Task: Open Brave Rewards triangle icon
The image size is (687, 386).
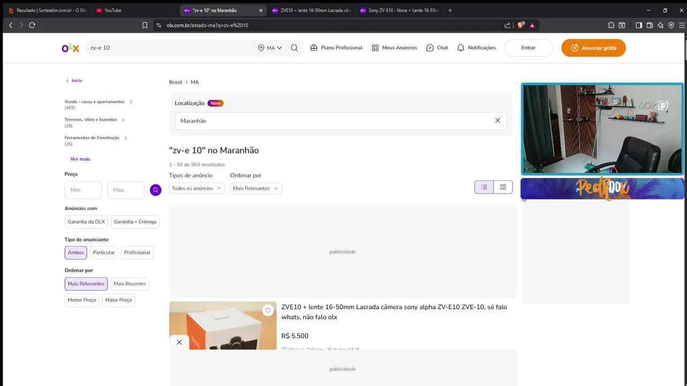Action: [x=532, y=25]
